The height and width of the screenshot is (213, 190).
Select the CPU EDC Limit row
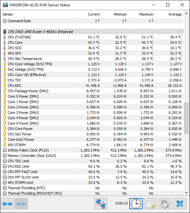coord(92,166)
